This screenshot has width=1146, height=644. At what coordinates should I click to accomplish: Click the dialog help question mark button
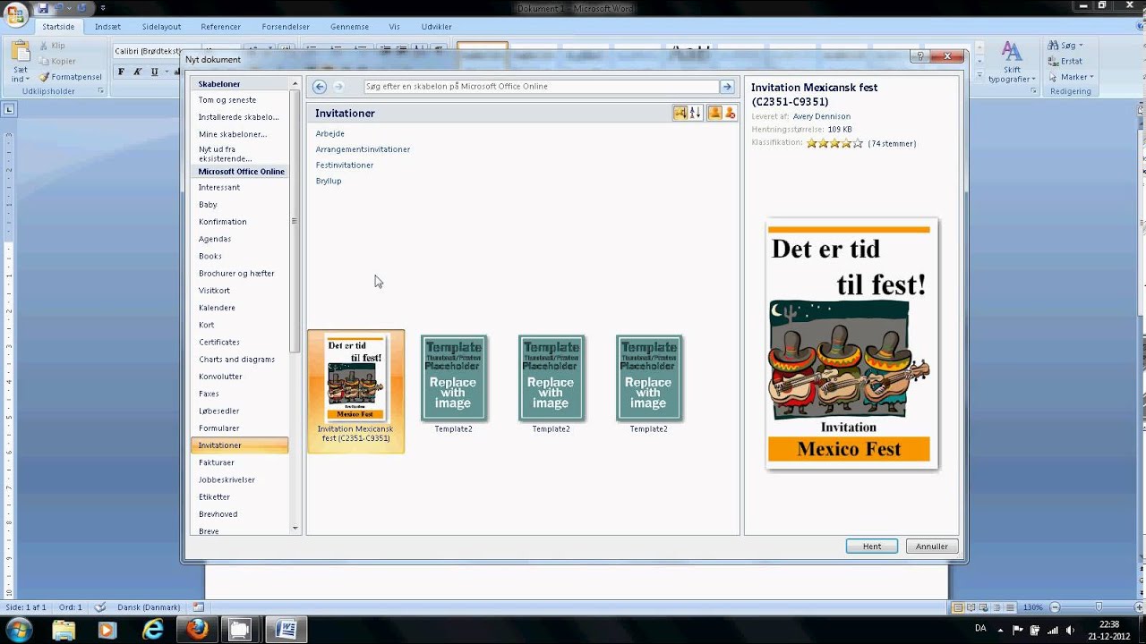pyautogui.click(x=919, y=56)
